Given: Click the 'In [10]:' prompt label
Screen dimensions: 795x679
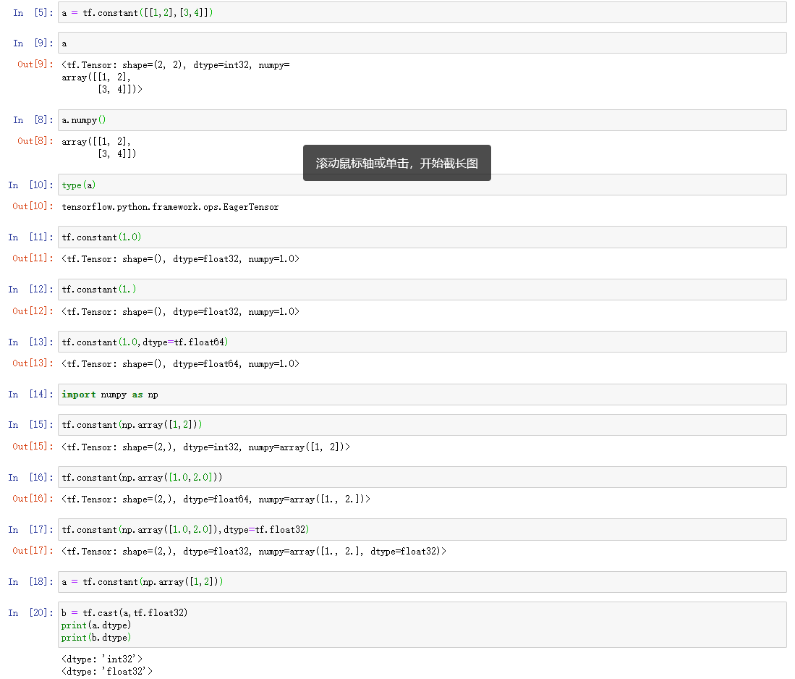Looking at the screenshot, I should [x=30, y=185].
